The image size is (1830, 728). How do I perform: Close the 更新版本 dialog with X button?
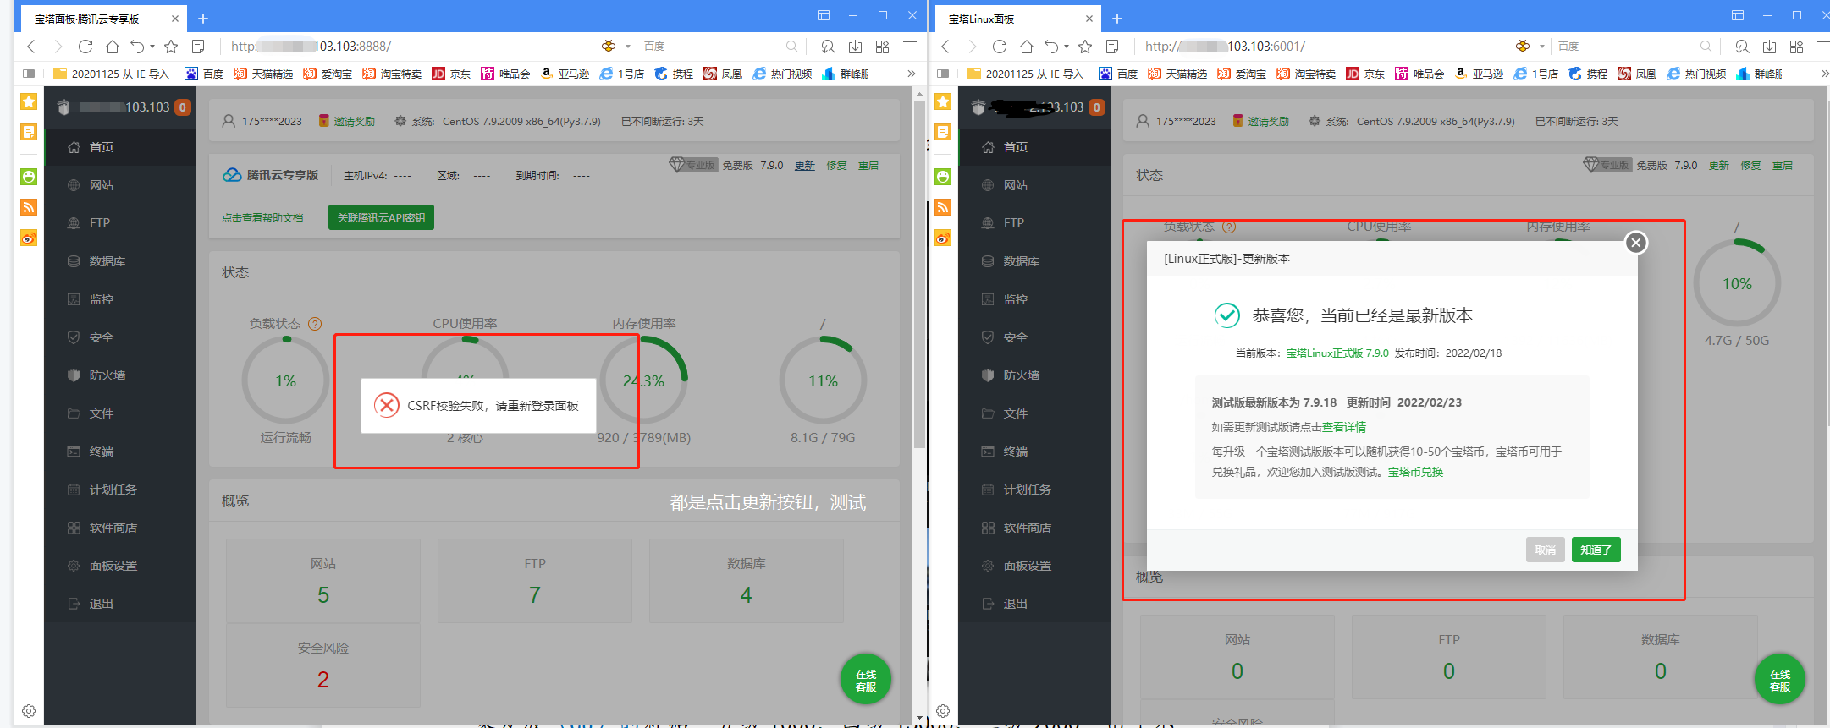coord(1636,243)
